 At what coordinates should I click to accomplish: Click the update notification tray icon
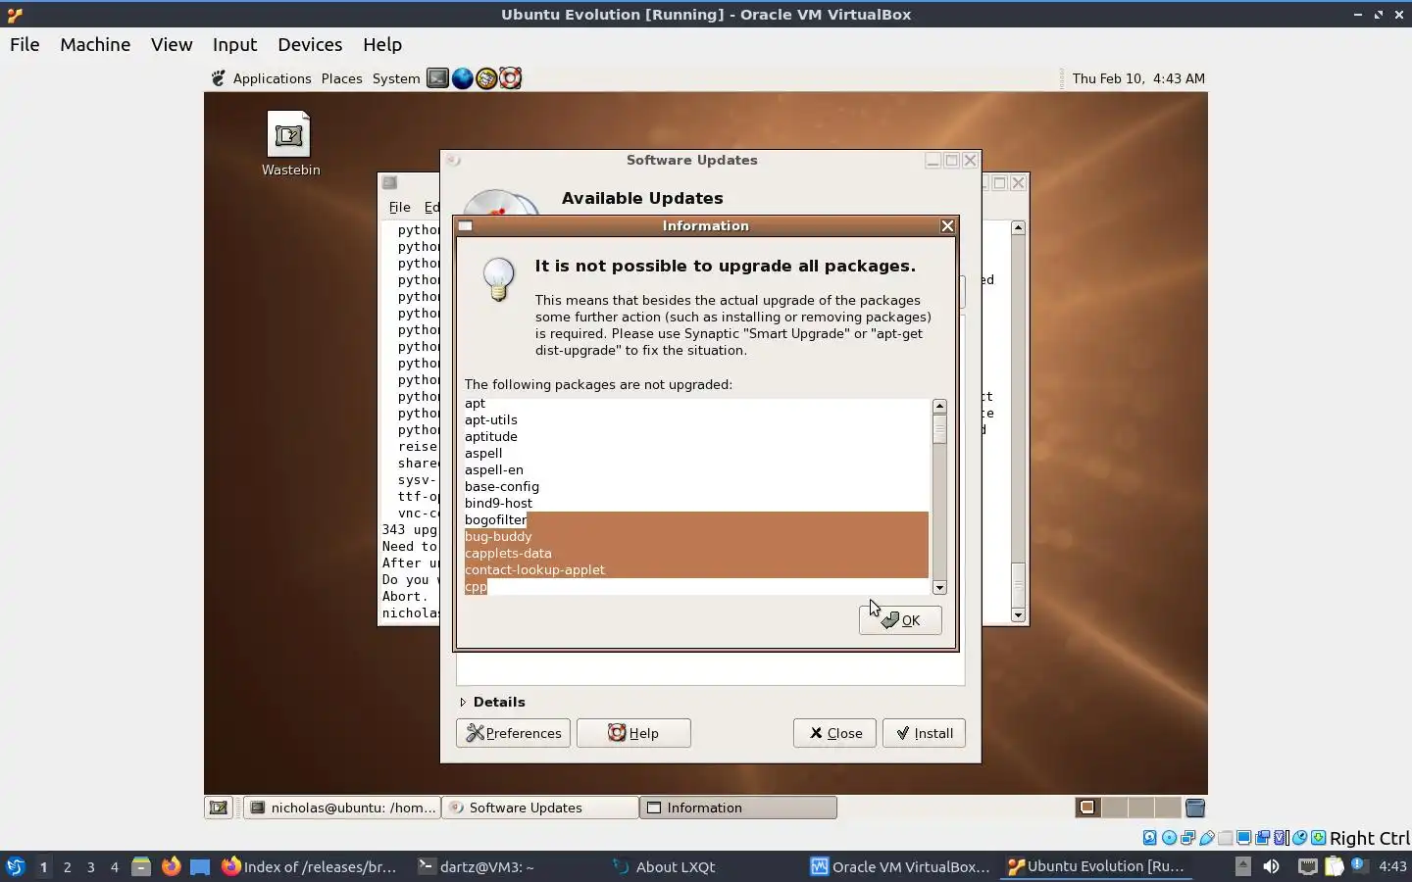(1359, 865)
